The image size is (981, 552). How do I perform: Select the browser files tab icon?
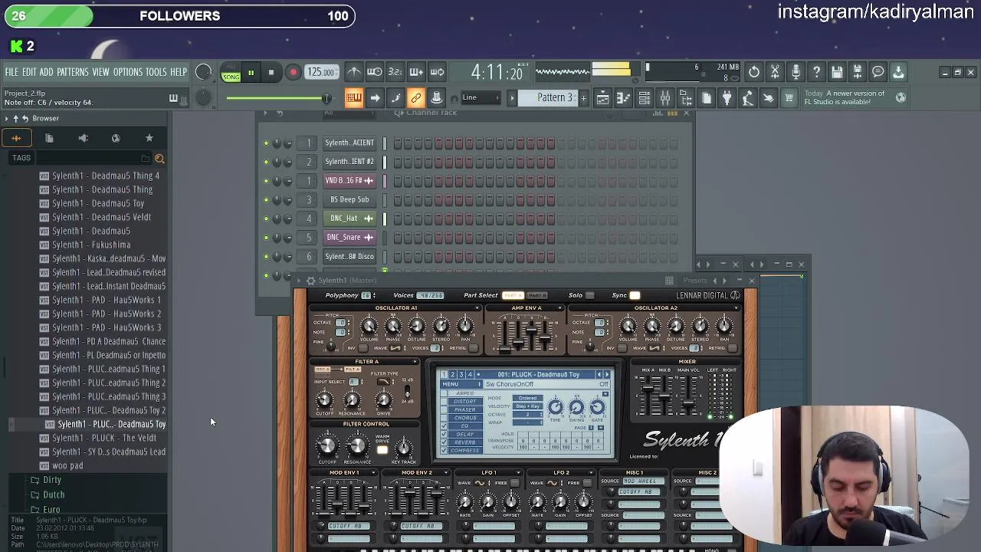(49, 138)
